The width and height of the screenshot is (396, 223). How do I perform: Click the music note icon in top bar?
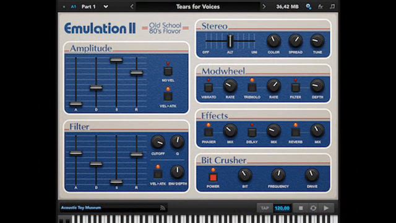point(332,7)
